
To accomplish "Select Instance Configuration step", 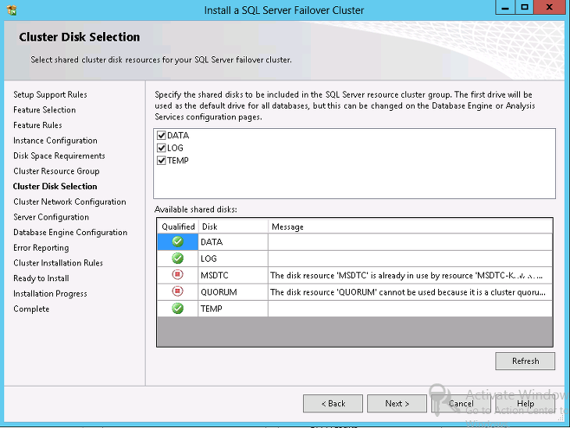I will (55, 141).
